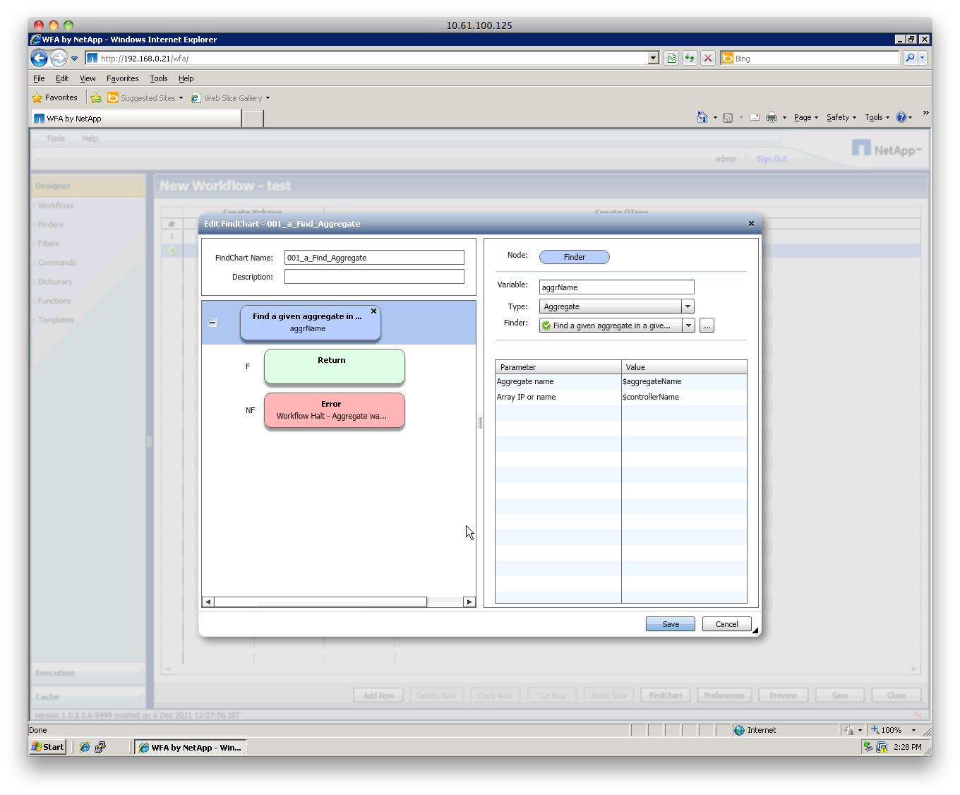This screenshot has width=960, height=795.
Task: Click the Description input field
Action: pyautogui.click(x=374, y=277)
